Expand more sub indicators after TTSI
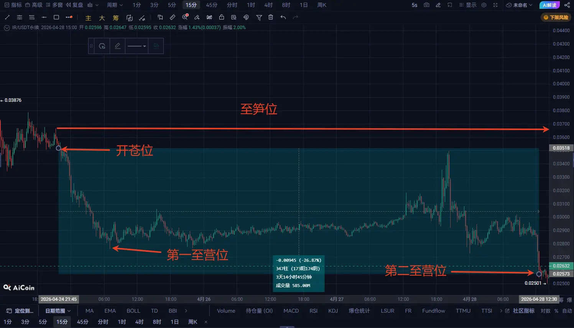This screenshot has width=574, height=328. click(x=501, y=311)
